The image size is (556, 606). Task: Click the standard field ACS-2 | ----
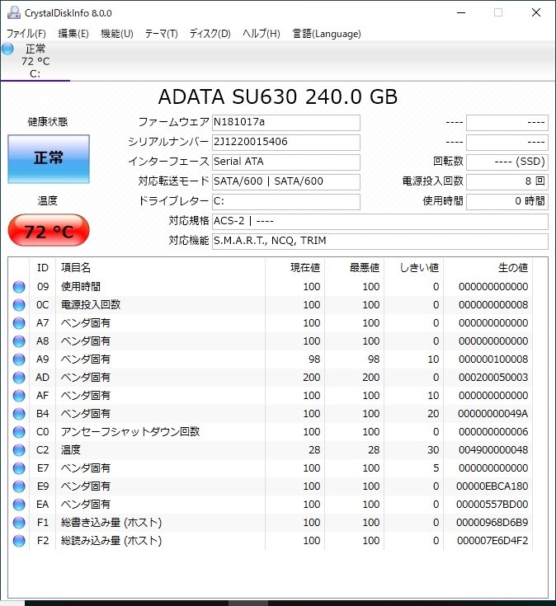point(380,222)
